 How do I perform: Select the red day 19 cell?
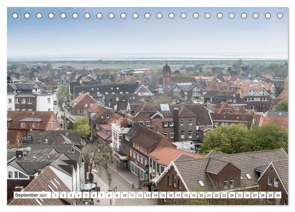193,195
